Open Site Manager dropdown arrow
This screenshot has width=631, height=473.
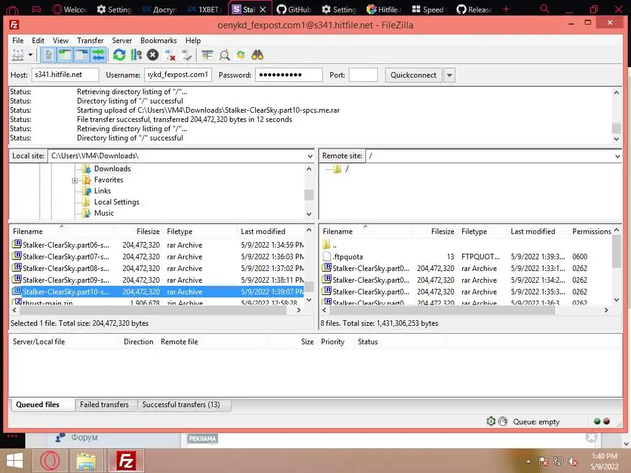(x=30, y=55)
